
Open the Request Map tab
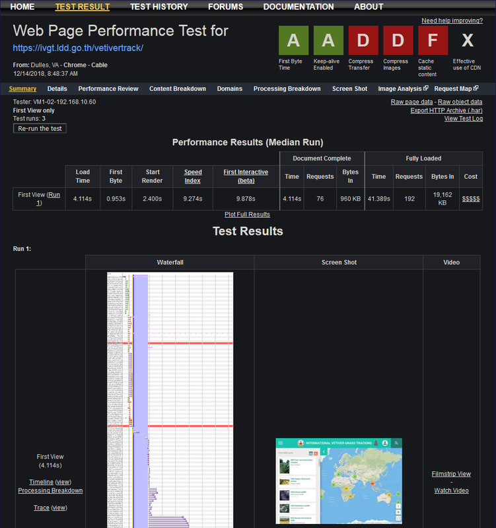(x=453, y=88)
